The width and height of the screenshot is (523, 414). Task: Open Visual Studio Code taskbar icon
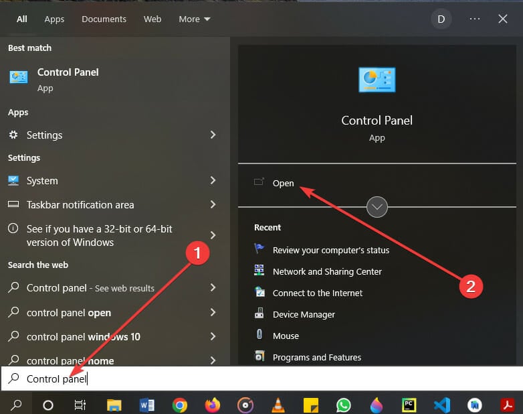[x=442, y=405]
